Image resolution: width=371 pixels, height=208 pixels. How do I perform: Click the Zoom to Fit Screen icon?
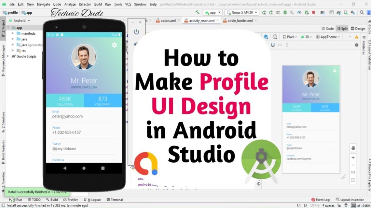[353, 180]
